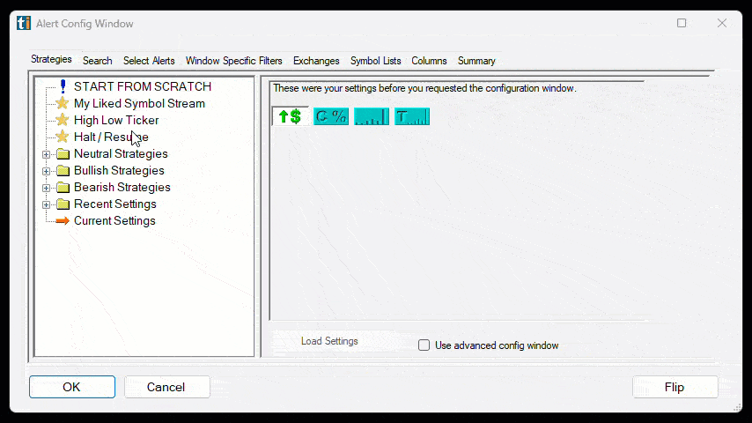Click the star icon next to High Low Ticker

click(x=63, y=120)
